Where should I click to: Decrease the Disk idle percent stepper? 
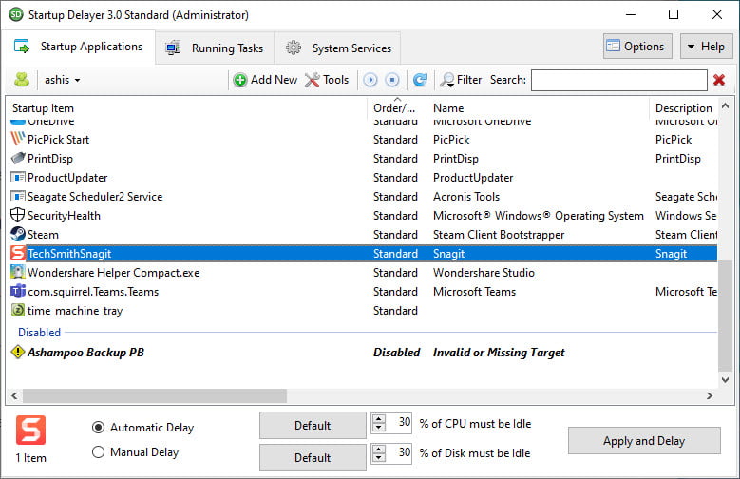click(x=378, y=457)
